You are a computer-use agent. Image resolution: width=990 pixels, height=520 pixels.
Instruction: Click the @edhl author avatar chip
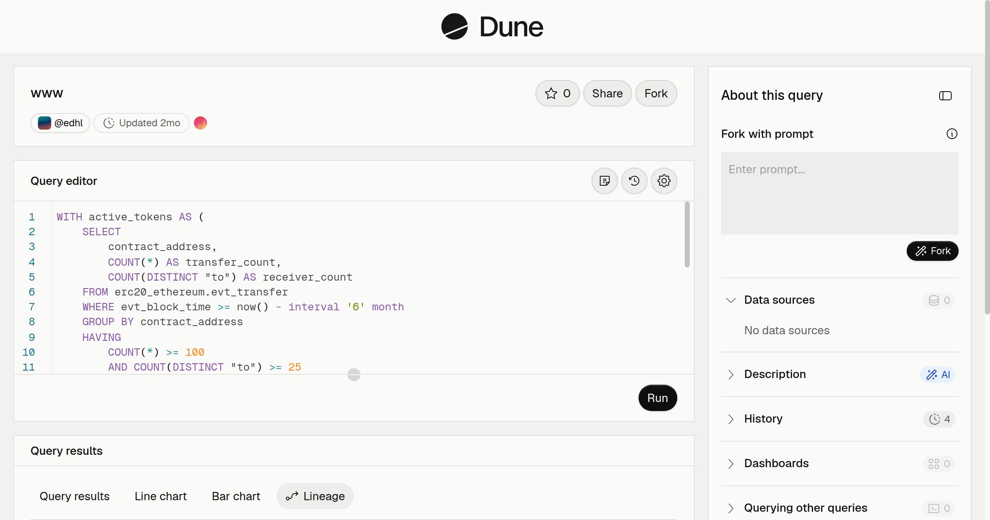pos(60,123)
